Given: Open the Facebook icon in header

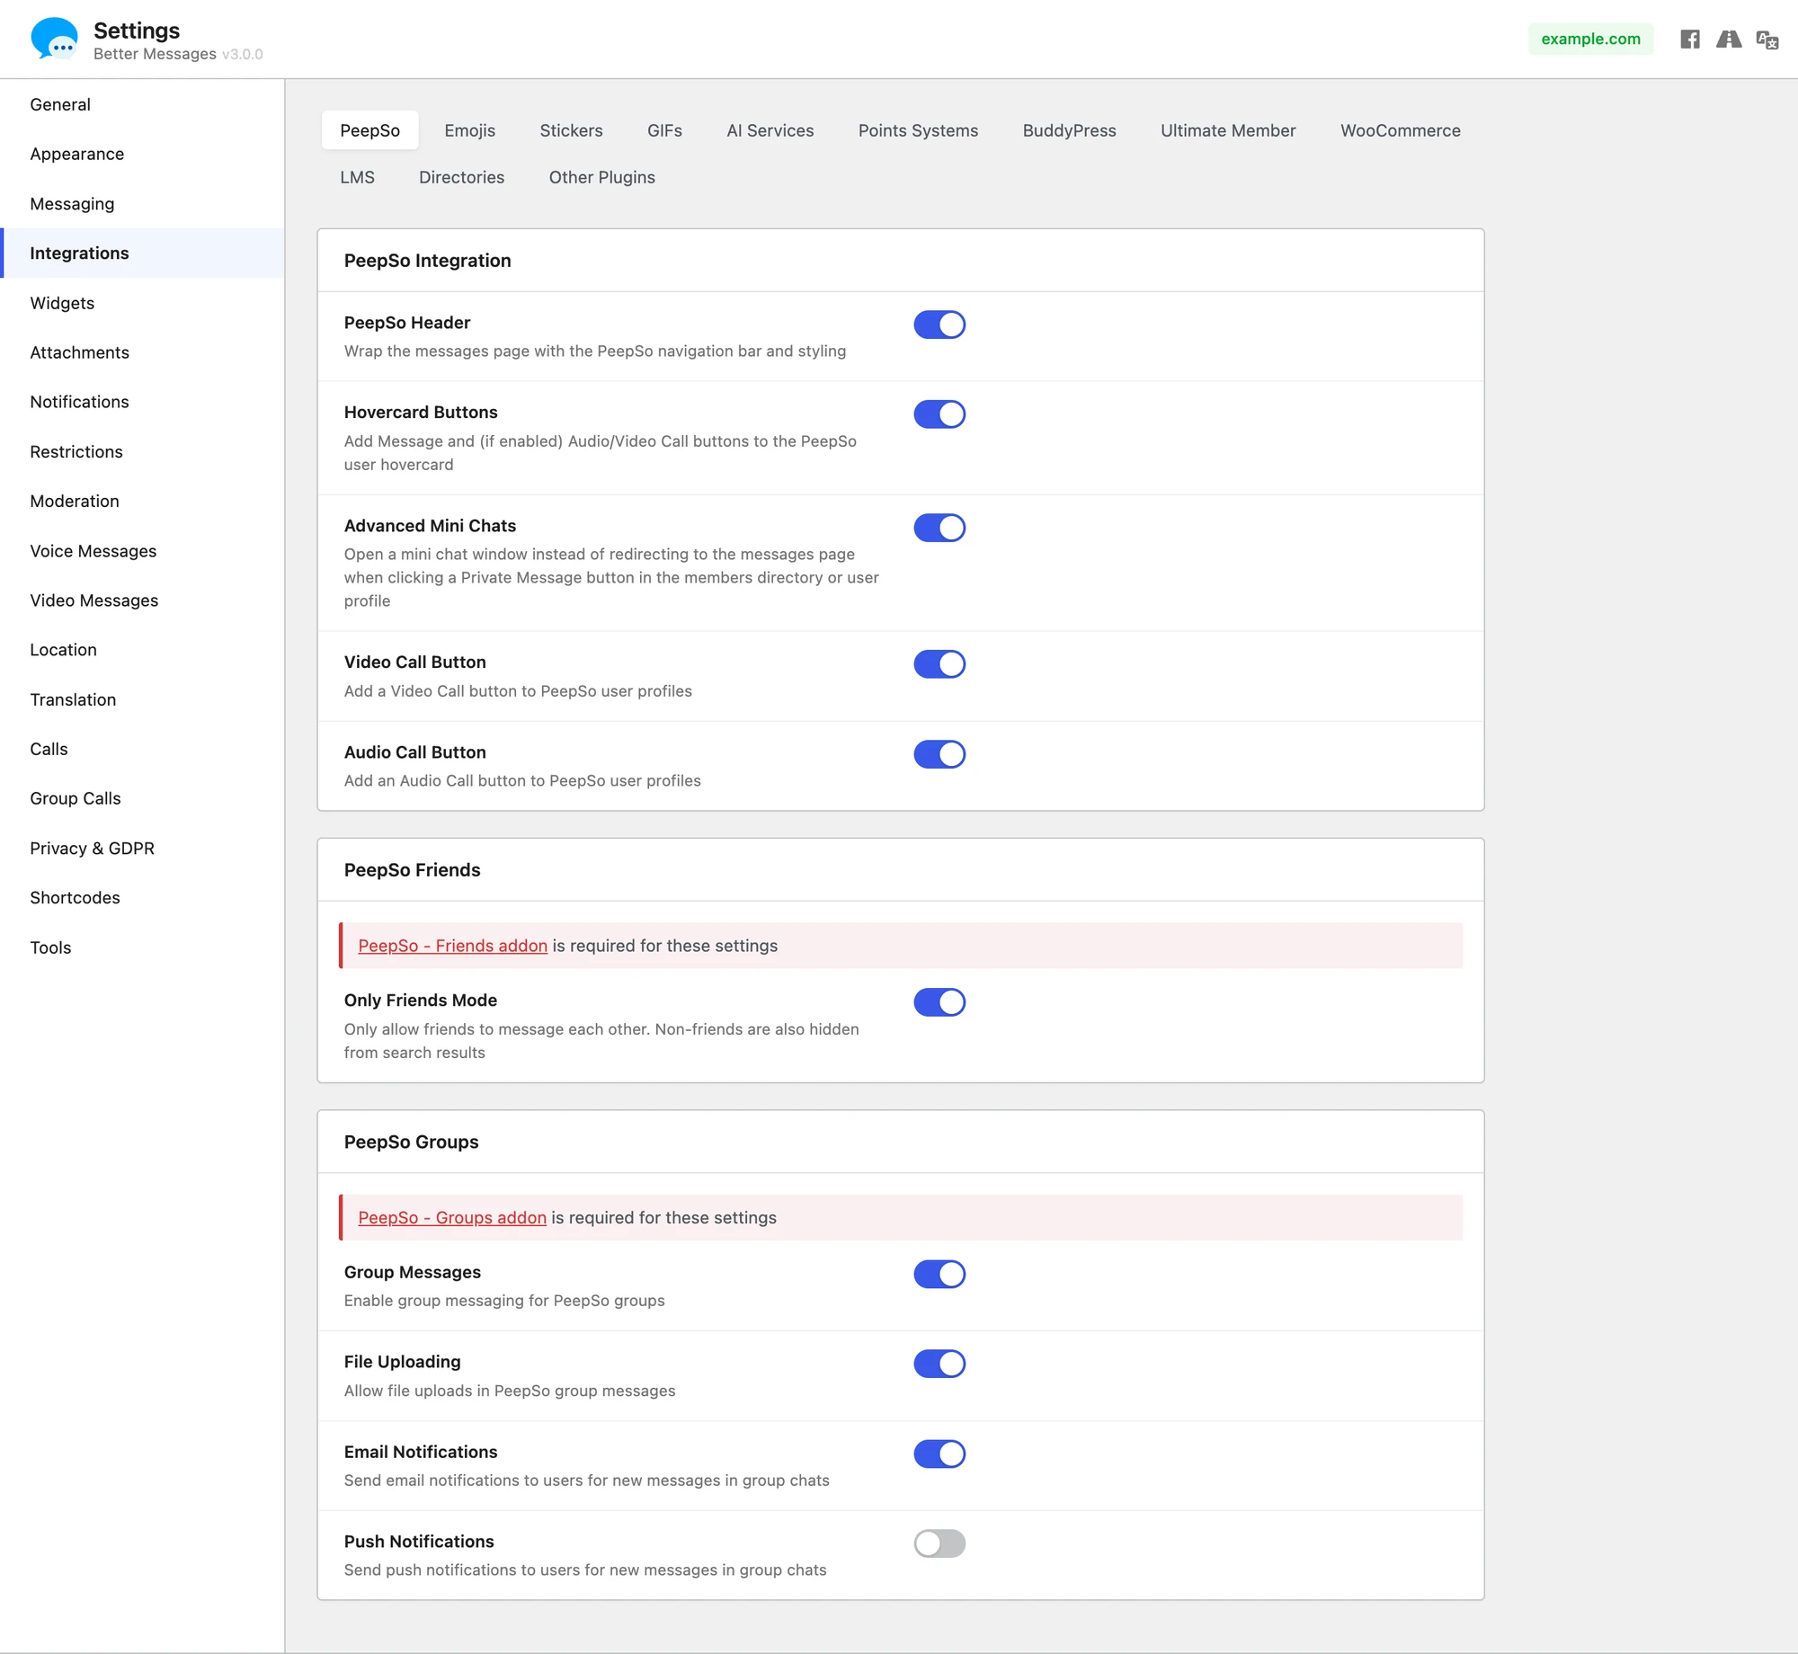Looking at the screenshot, I should pyautogui.click(x=1690, y=39).
